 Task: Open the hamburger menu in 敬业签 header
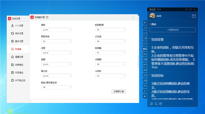click(x=191, y=9)
